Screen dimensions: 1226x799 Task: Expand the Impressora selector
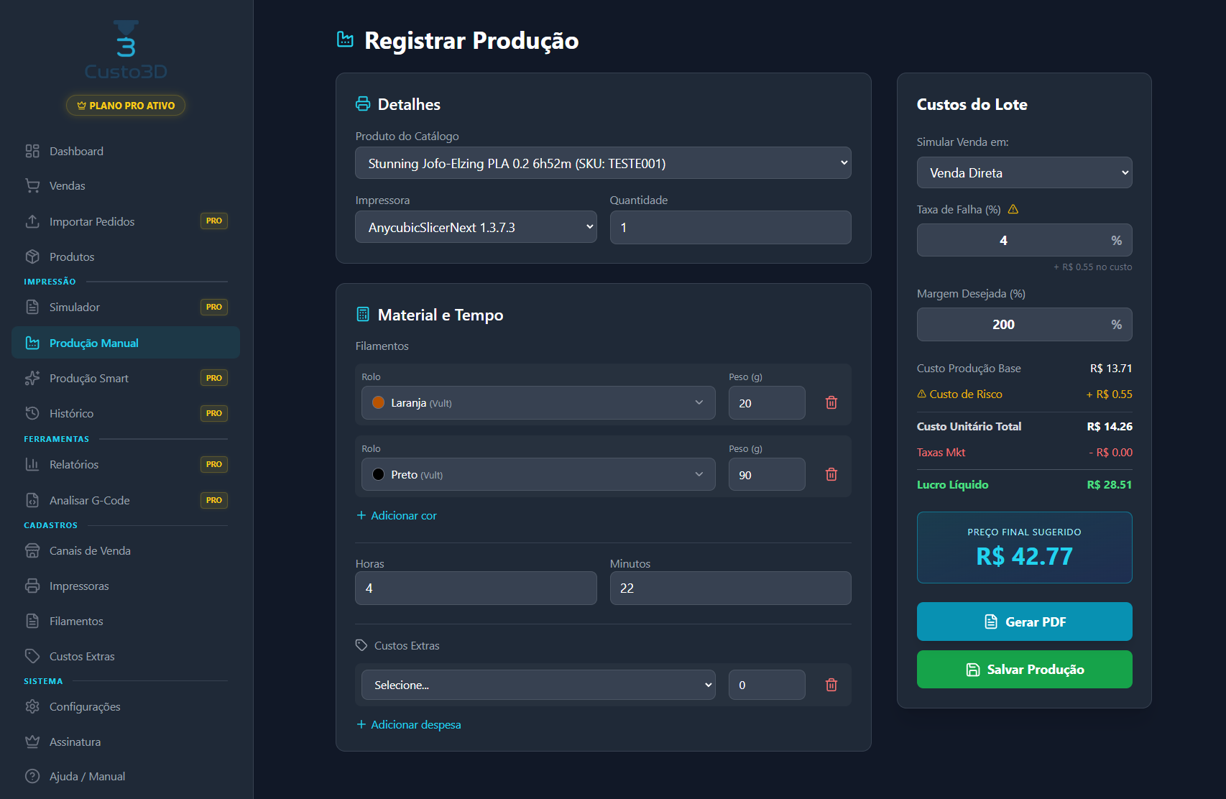click(476, 227)
